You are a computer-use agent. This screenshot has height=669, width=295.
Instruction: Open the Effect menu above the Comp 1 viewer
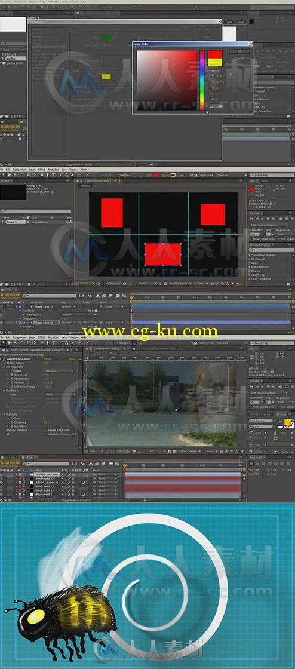pyautogui.click(x=42, y=170)
